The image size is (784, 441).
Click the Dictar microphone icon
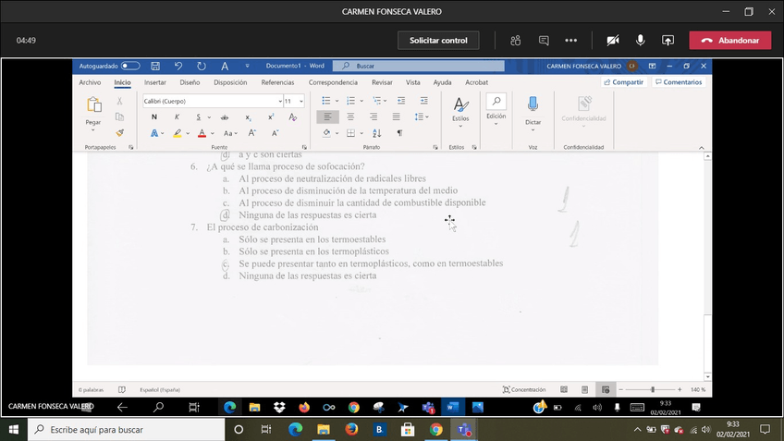coord(533,104)
